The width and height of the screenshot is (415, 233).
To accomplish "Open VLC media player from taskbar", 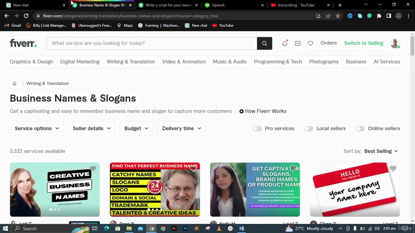I will pos(219,228).
